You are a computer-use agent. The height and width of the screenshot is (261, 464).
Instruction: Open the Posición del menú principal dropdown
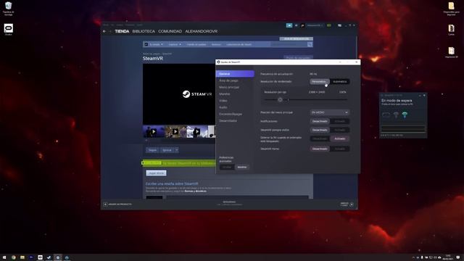coord(330,112)
